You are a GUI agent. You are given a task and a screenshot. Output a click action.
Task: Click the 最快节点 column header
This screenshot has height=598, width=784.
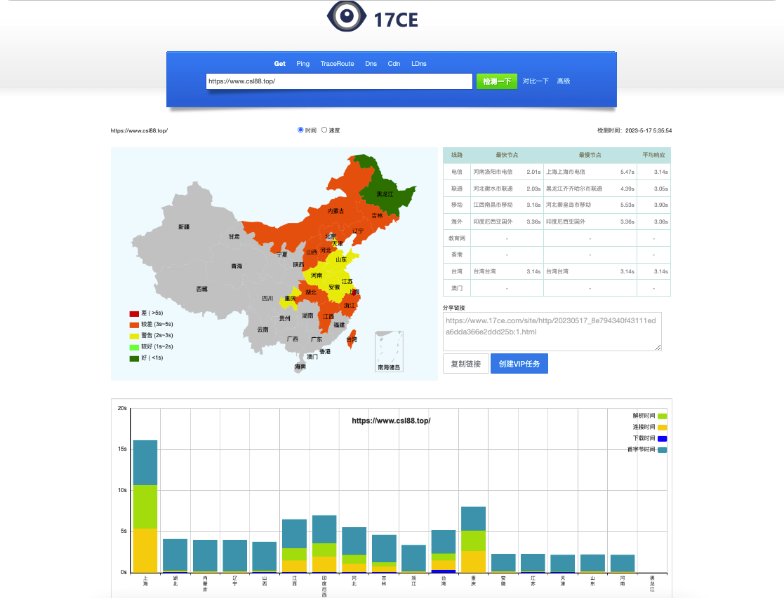pos(507,155)
